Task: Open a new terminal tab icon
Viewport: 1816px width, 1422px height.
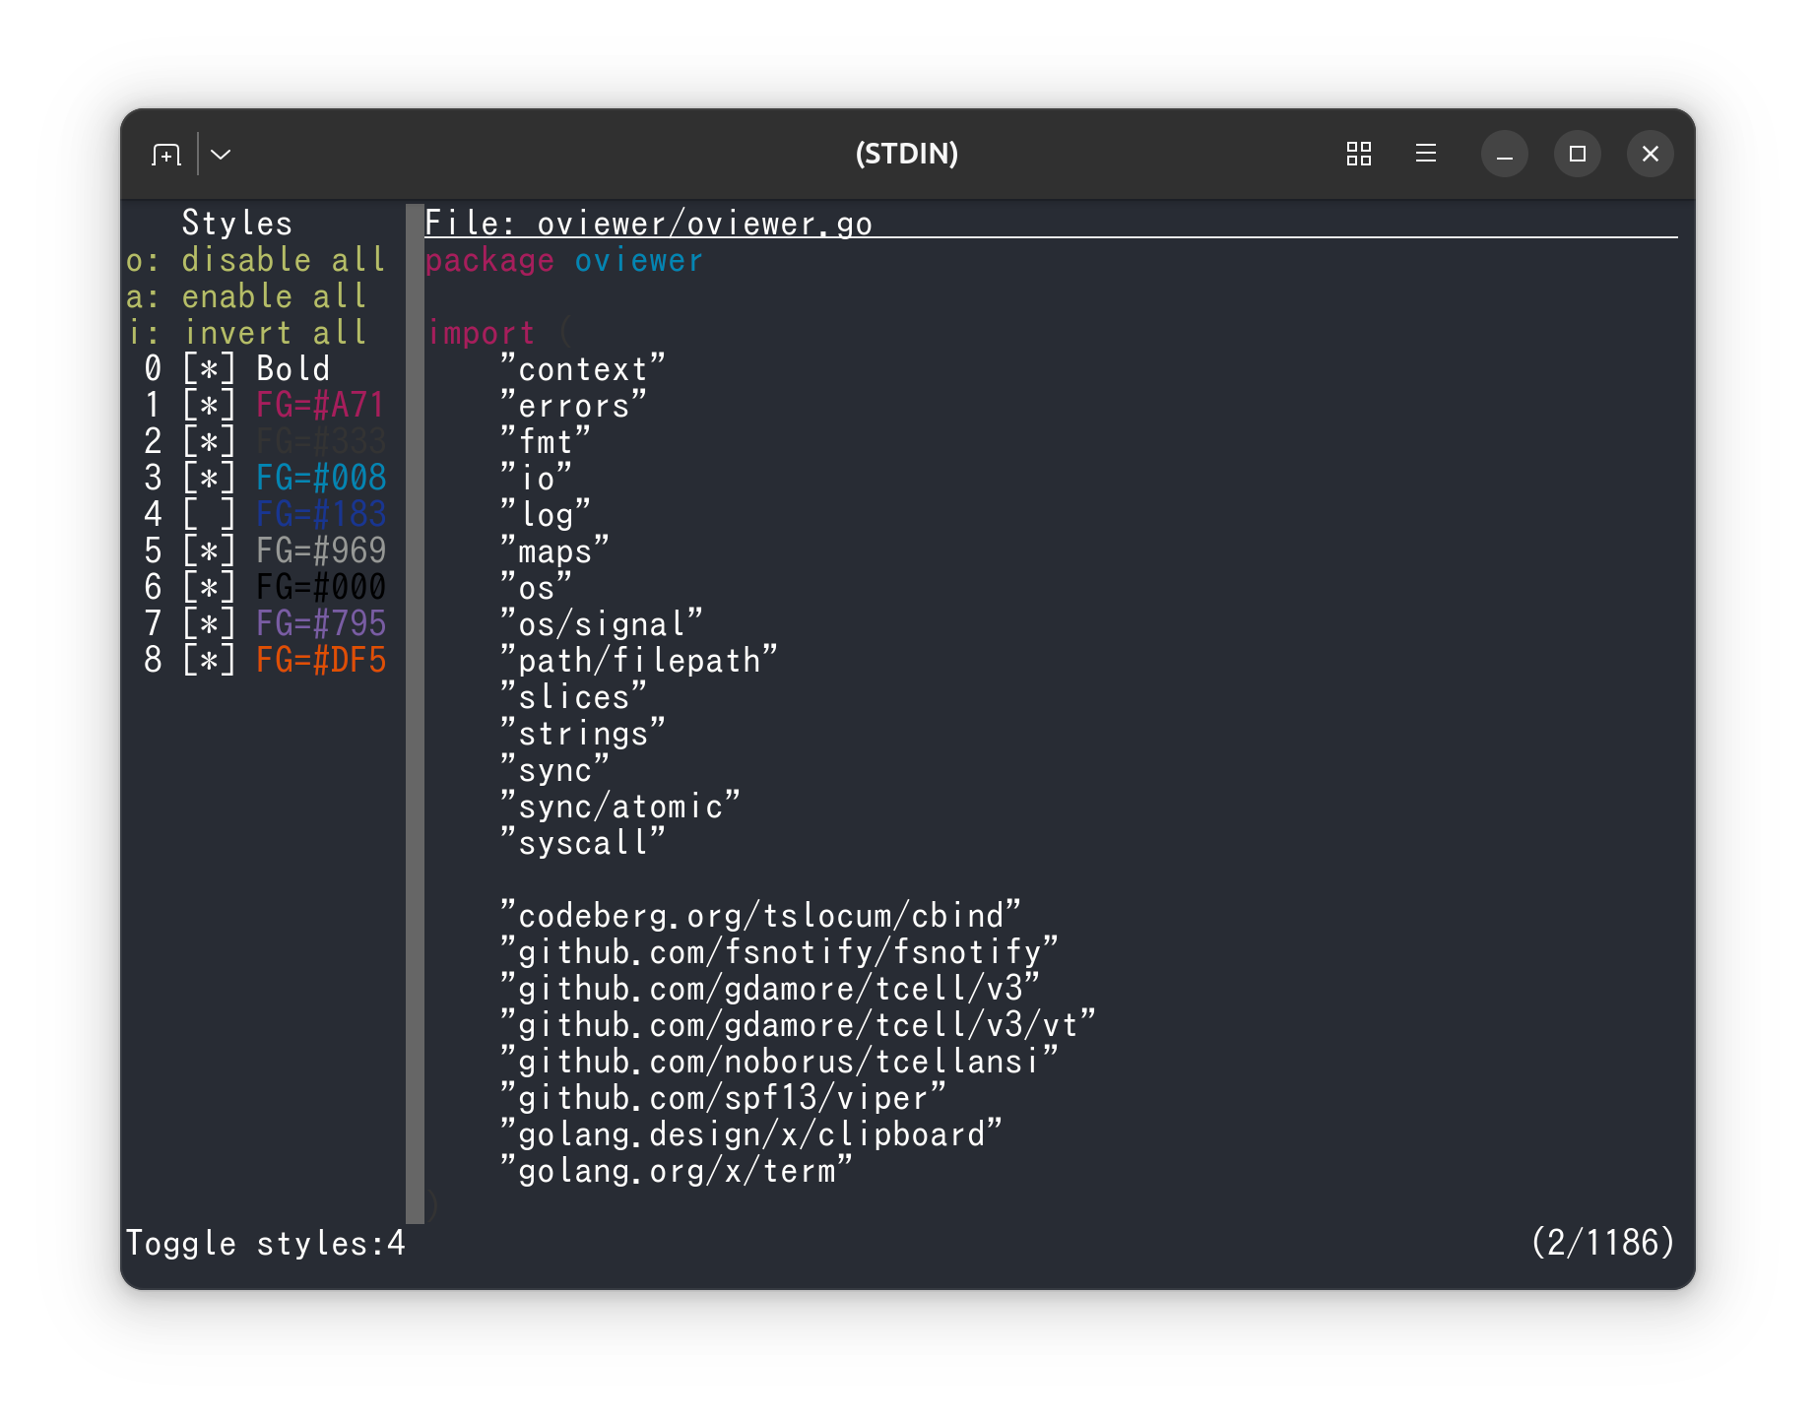Action: (x=166, y=155)
